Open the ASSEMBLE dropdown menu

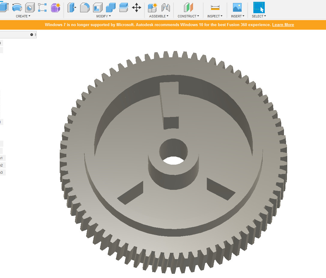pos(159,16)
